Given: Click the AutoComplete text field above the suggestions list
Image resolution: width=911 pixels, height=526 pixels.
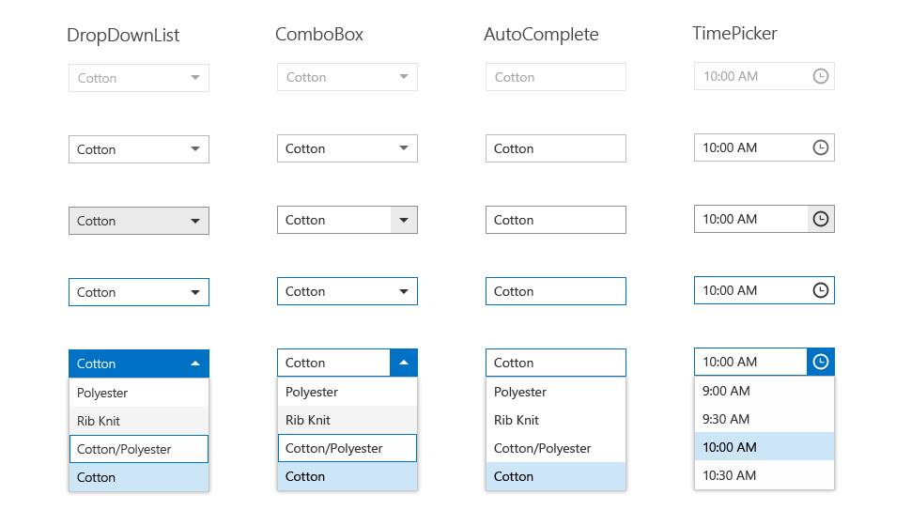Looking at the screenshot, I should coord(556,363).
